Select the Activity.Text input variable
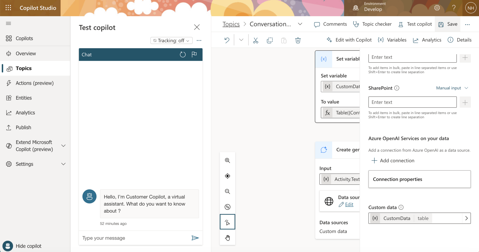The width and height of the screenshot is (479, 252). pos(340,179)
